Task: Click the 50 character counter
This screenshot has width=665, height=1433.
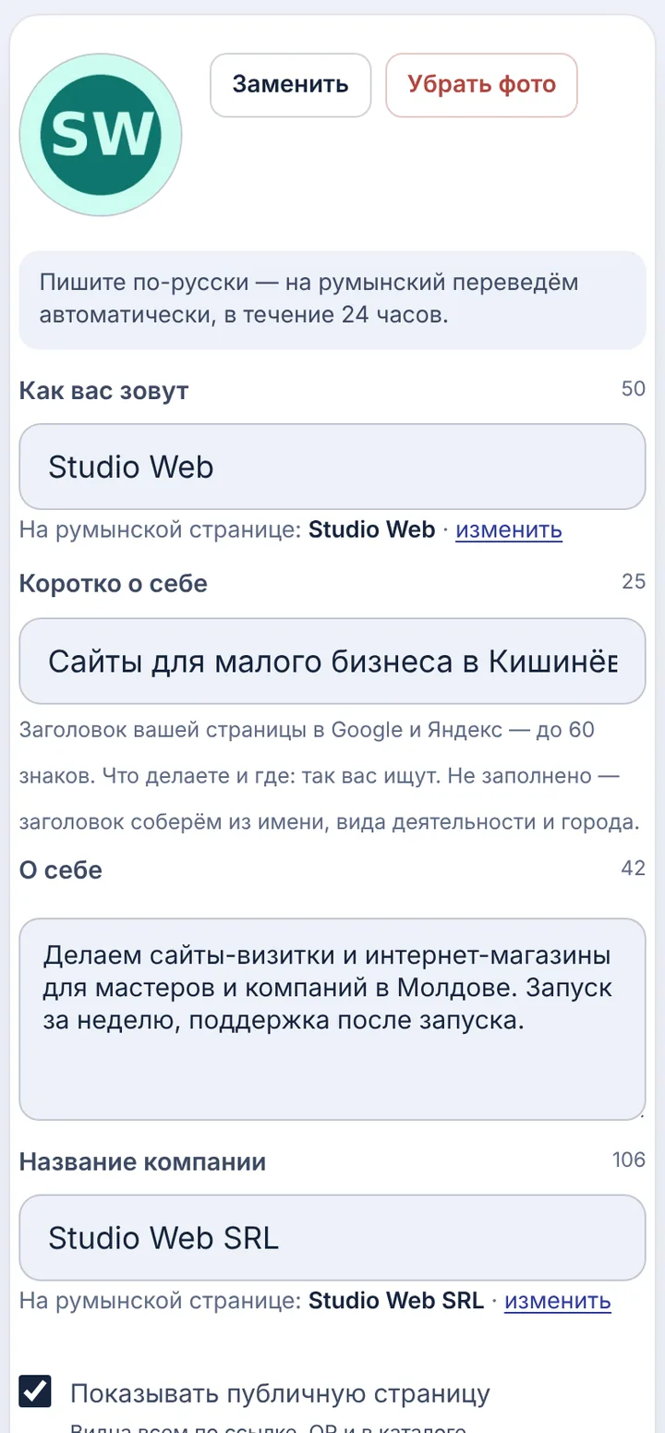Action: click(x=634, y=389)
